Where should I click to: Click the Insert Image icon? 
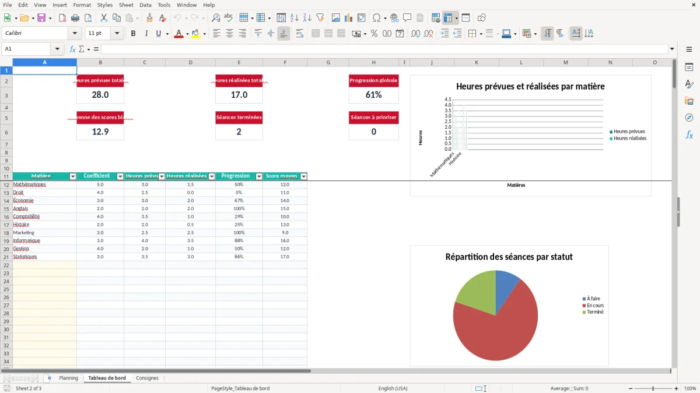[336, 18]
